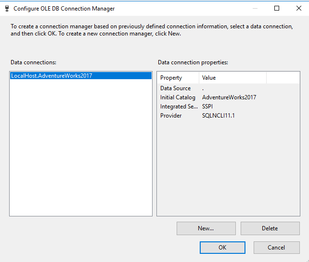Select the Integrated Se... property row
The image size is (309, 262).
click(178, 107)
